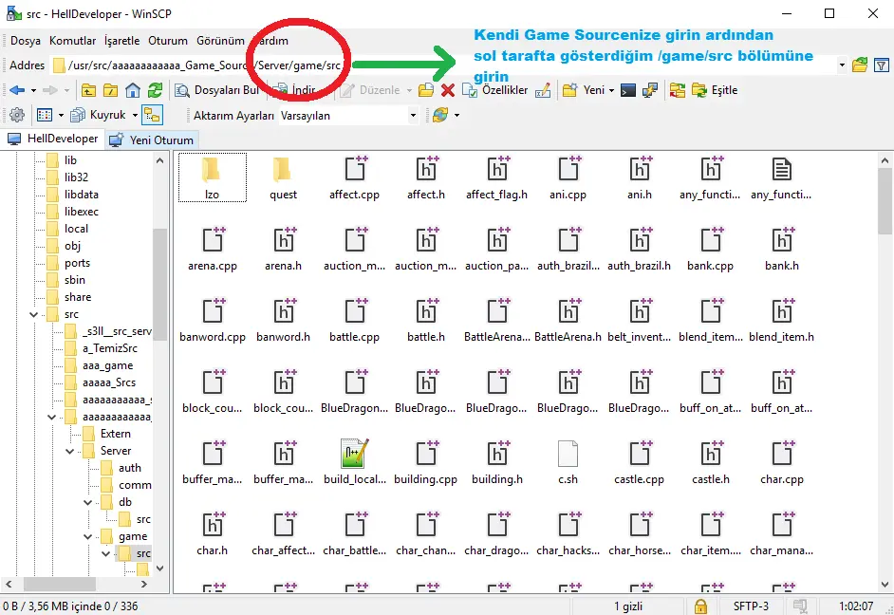
Task: Collapse the Server tree node
Action: (x=69, y=452)
